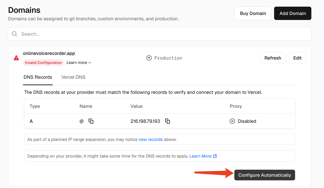Open the Vercel DNS tab
324x188 pixels.
click(73, 77)
